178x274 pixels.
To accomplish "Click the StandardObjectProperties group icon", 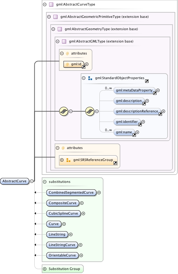I will pos(90,78).
